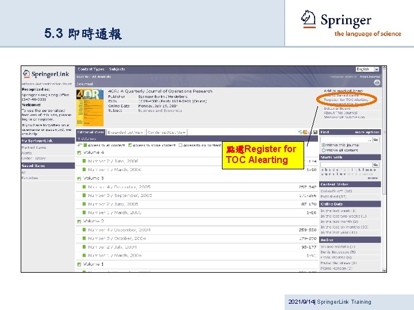
Task: Click the Volume 4 access icon
Action: pos(79,153)
